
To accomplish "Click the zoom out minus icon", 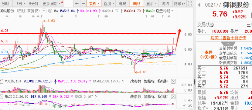I will (83, 4).
